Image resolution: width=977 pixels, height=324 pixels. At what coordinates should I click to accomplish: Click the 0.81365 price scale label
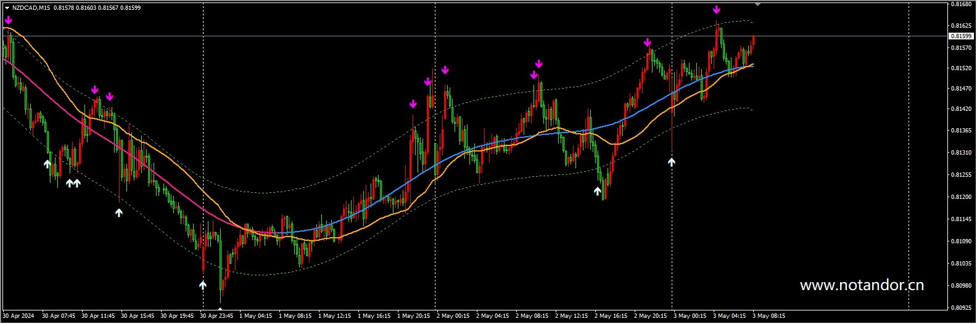pos(962,131)
